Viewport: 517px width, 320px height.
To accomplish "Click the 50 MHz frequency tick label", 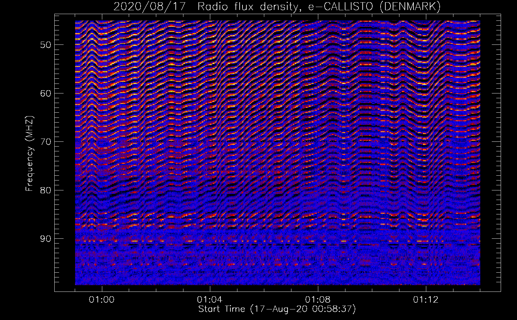I will [46, 45].
